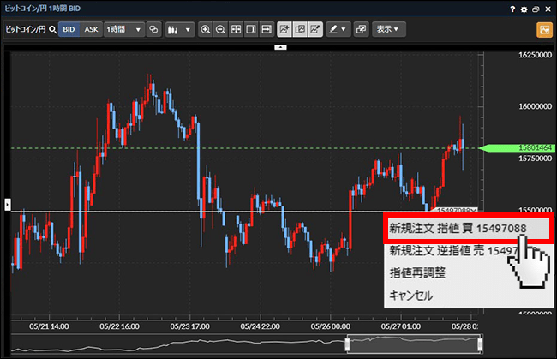Screen dimensions: 557x359
Task: Expand the 表示 display dropdown
Action: point(390,29)
